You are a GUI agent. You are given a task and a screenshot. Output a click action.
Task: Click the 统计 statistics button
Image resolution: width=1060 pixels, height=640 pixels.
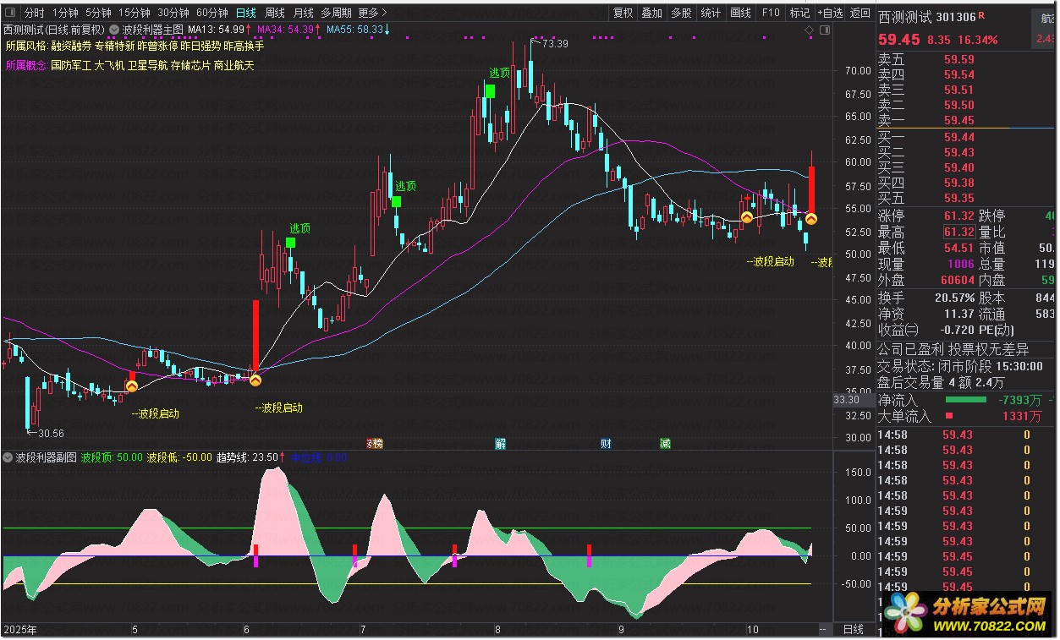point(711,13)
